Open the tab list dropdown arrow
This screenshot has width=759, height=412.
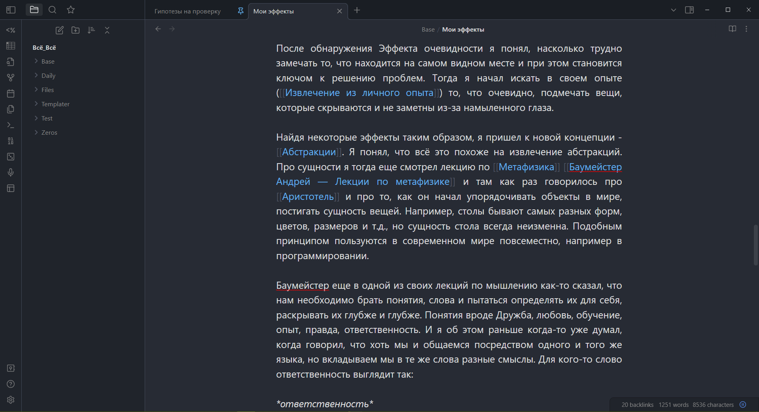point(674,10)
